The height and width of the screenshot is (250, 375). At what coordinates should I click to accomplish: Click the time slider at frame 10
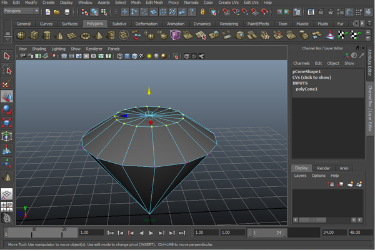pos(32,232)
